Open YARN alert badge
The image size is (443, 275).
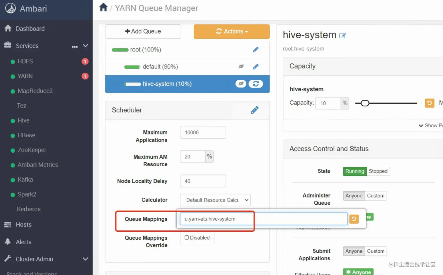coord(85,76)
